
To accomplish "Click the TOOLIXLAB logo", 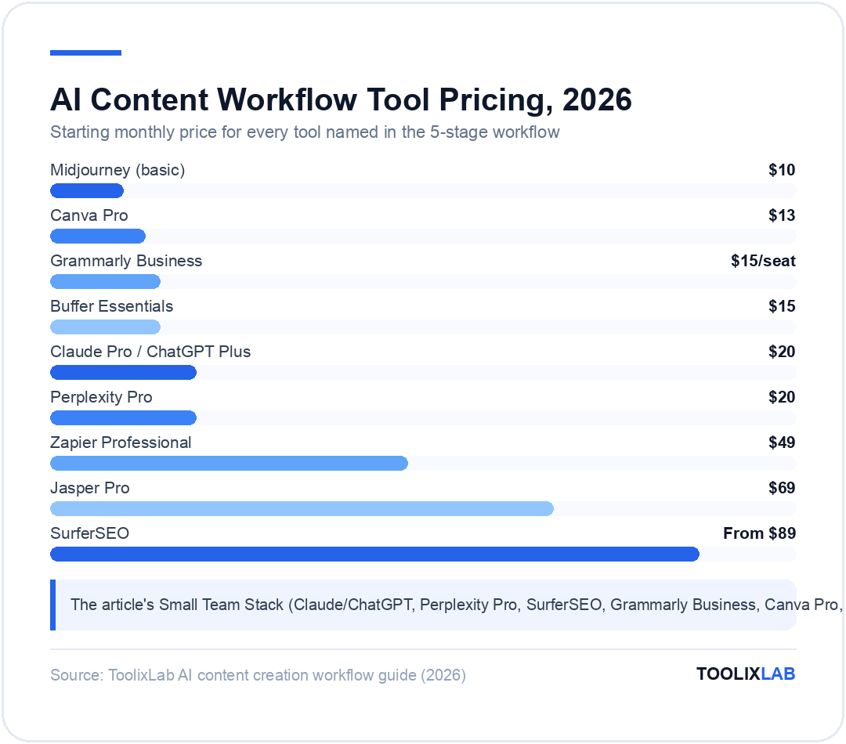I will click(x=746, y=674).
